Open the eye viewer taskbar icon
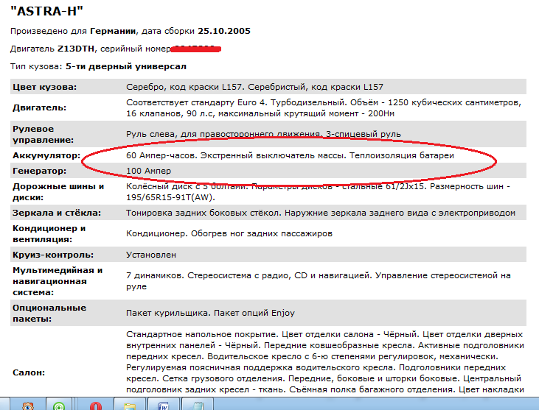 tap(27, 406)
